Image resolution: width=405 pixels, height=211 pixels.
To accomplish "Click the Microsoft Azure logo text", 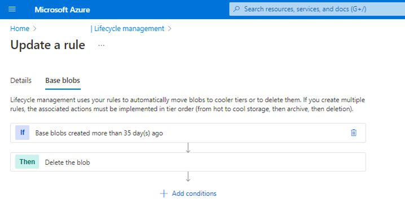I will click(62, 10).
